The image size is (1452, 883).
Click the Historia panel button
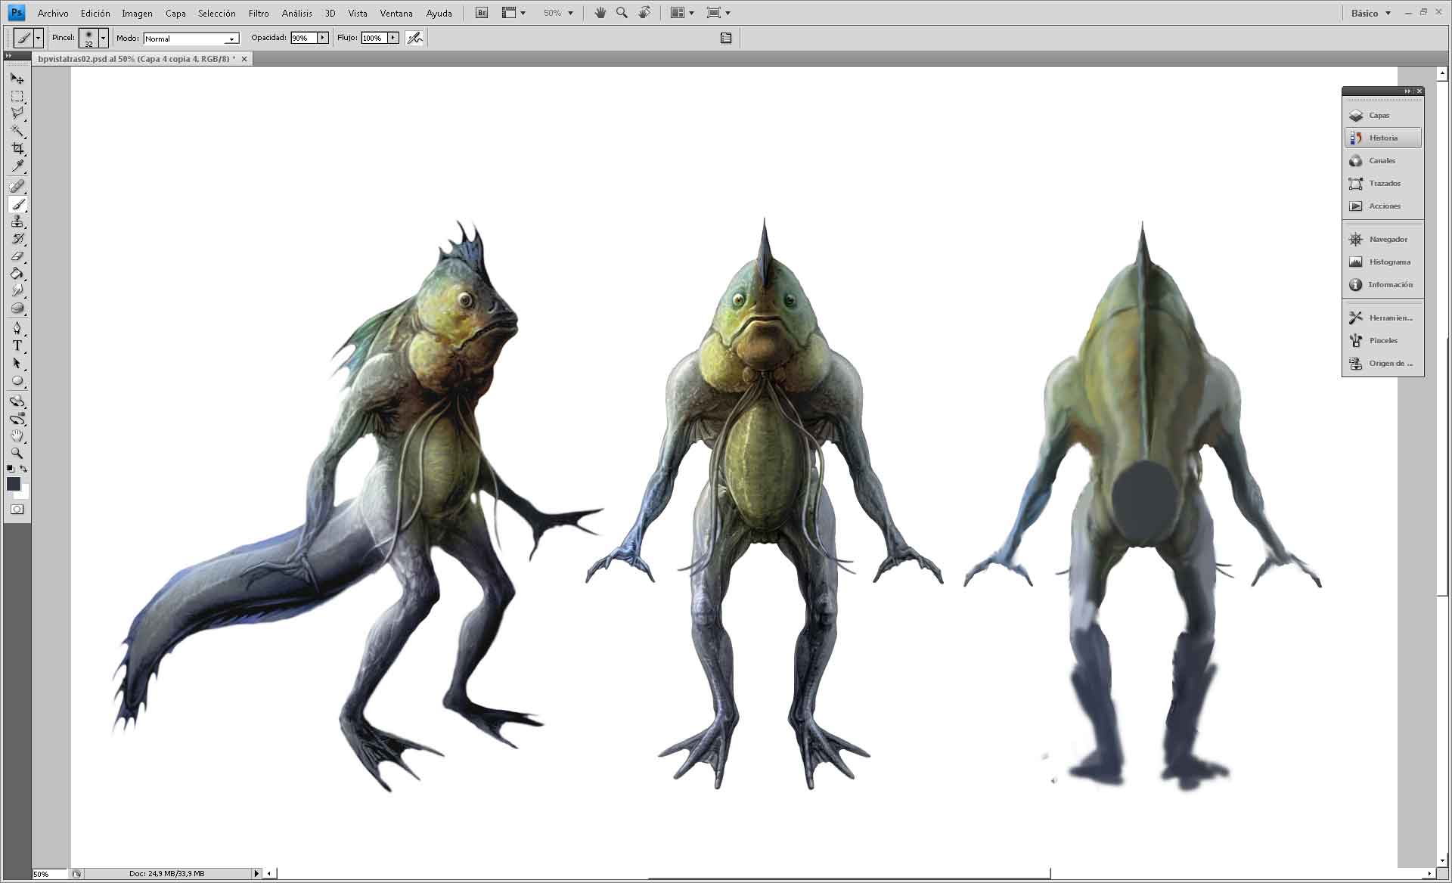click(x=1382, y=138)
